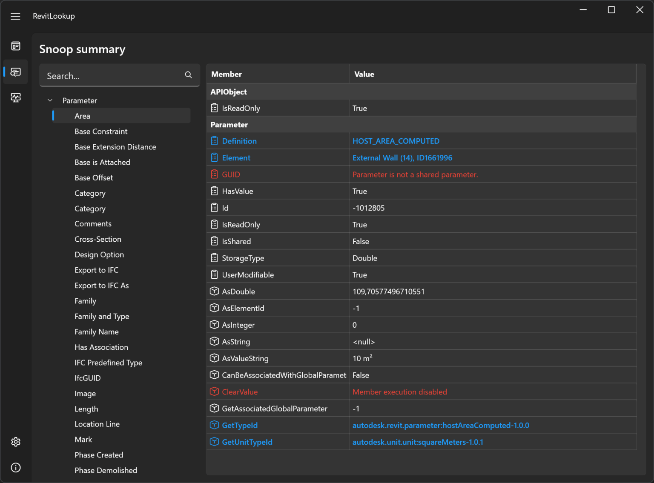Click the StorageType value Double
This screenshot has height=483, width=654.
(x=365, y=258)
